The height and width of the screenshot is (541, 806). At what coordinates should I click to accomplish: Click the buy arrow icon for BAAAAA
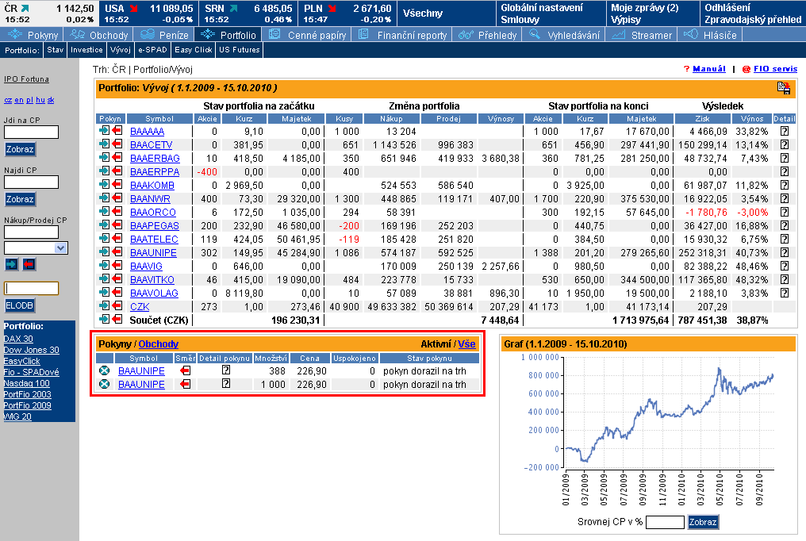click(105, 131)
